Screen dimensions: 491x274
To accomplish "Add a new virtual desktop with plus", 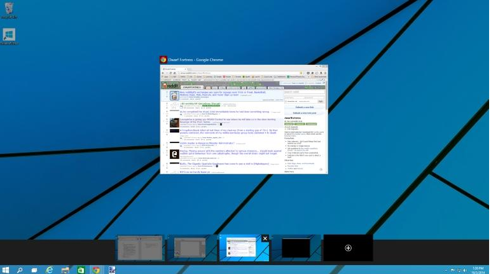I will (x=348, y=248).
